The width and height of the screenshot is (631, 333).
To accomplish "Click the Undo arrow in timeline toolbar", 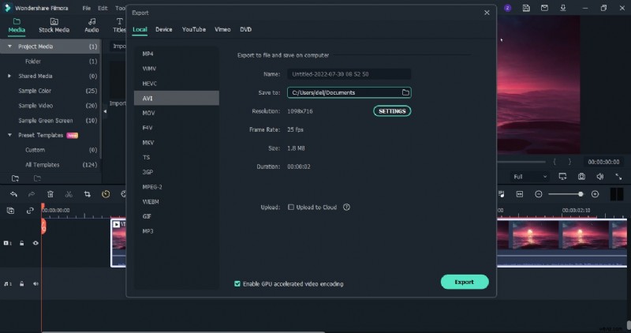I will click(13, 194).
